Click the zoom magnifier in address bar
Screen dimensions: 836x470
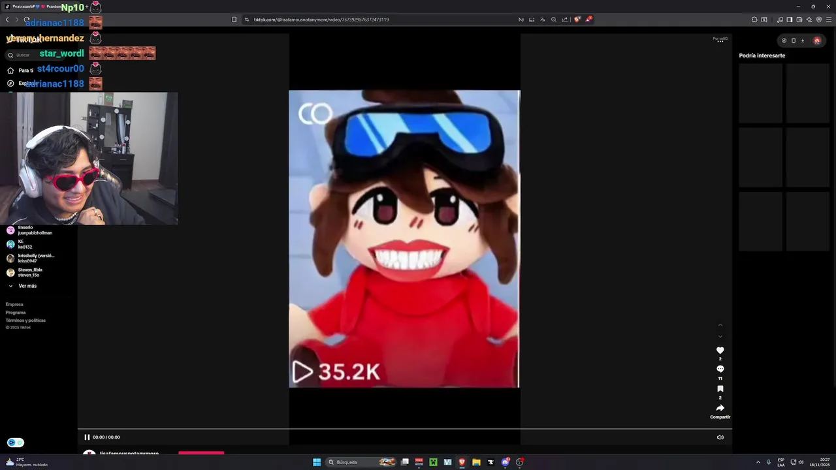click(x=554, y=20)
